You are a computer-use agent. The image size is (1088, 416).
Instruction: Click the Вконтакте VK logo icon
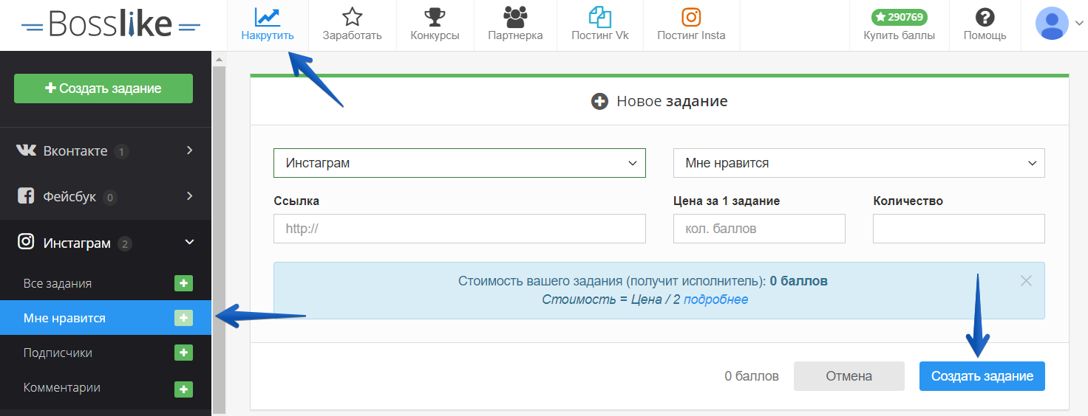(x=26, y=150)
